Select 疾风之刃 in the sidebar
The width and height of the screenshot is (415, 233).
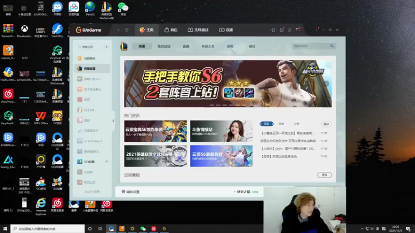pos(92,182)
